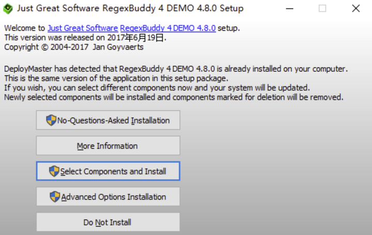Click the shield icon on No-Questions-Asked Installation
This screenshot has width=372, height=235.
pos(51,120)
